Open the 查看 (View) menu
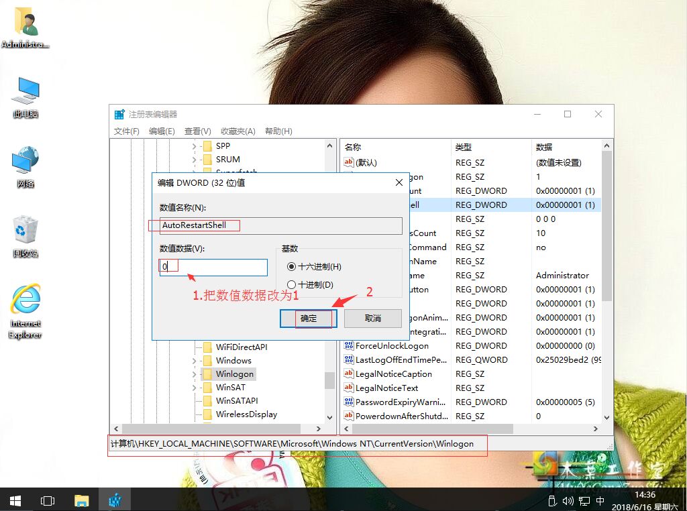 197,131
